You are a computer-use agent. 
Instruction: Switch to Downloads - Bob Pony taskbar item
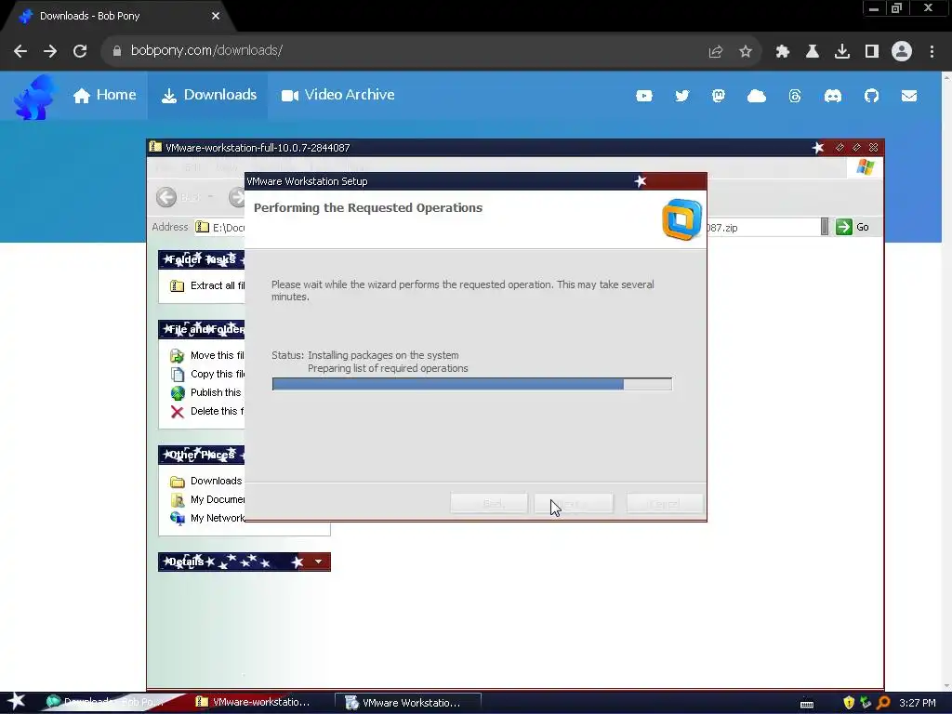click(104, 703)
